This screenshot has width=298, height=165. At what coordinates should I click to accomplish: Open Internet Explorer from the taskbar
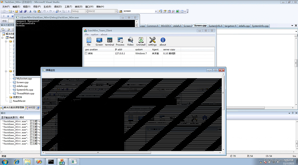coord(17,162)
